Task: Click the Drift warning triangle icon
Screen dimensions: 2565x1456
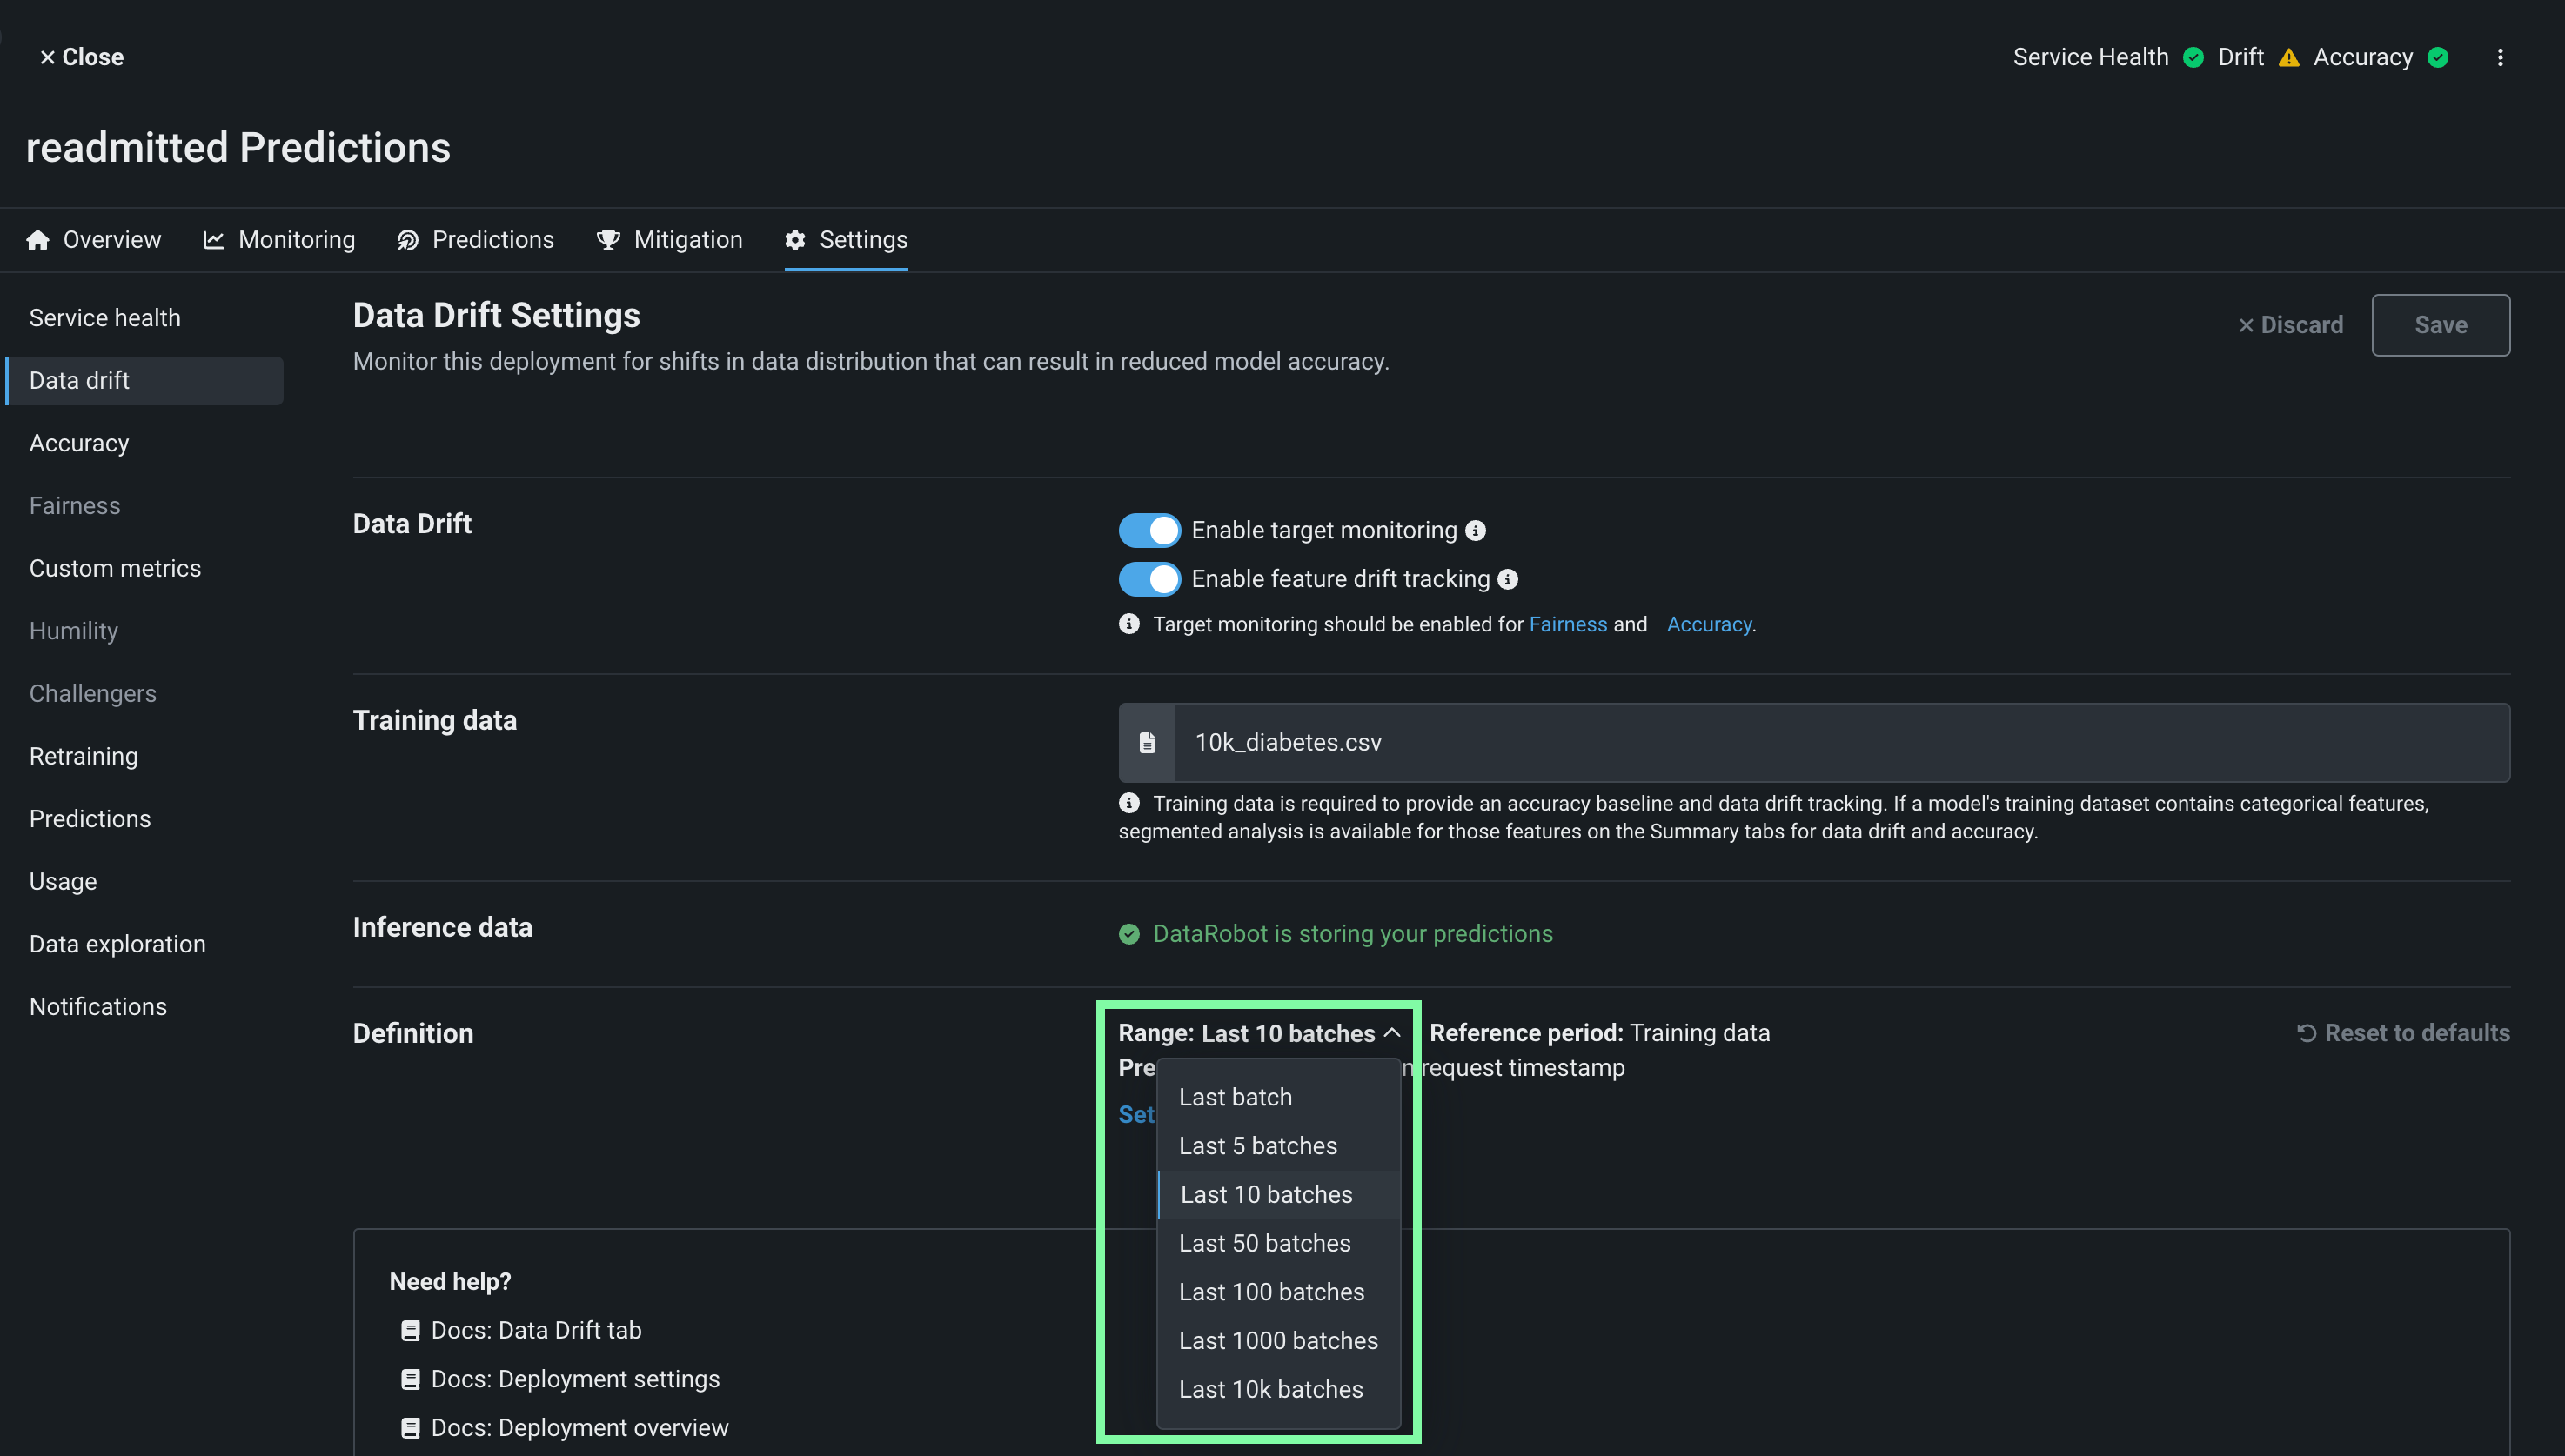Action: [2289, 58]
